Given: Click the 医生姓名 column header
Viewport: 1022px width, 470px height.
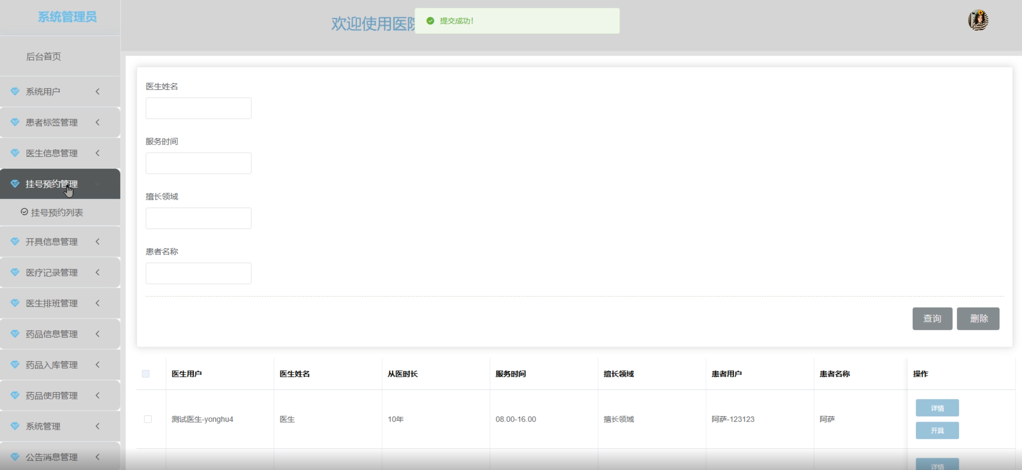Looking at the screenshot, I should point(294,374).
